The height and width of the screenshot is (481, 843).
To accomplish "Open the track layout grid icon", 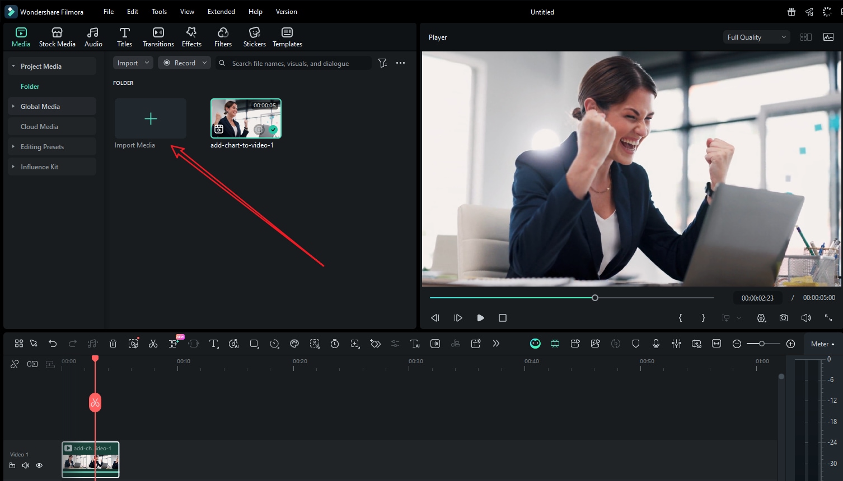I will [x=18, y=344].
